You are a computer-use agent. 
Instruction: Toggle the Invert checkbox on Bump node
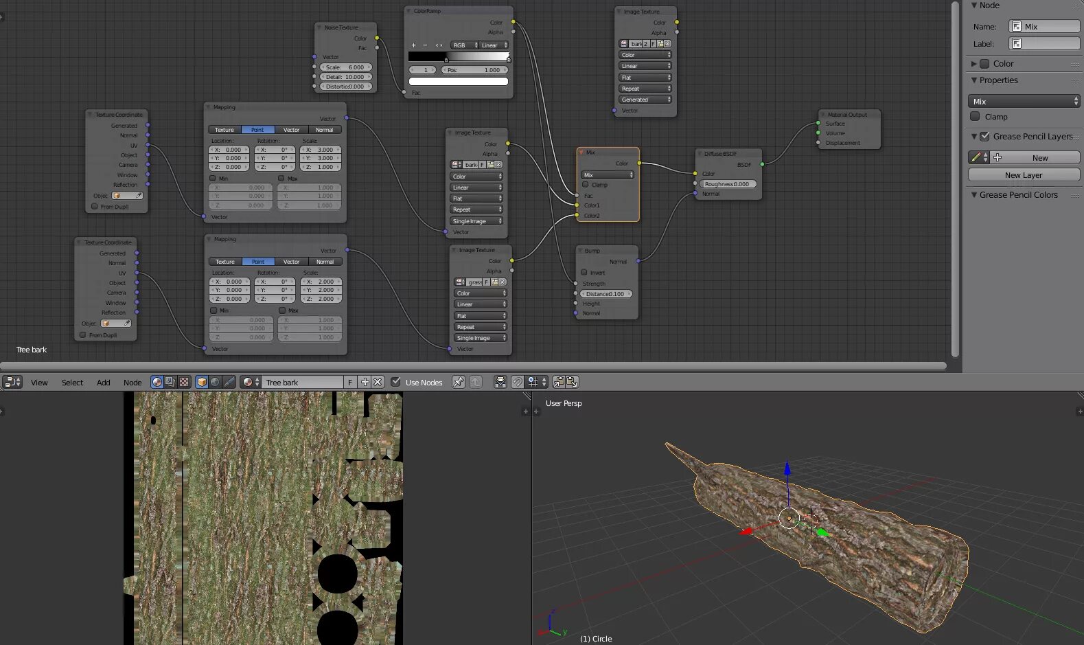click(x=584, y=272)
